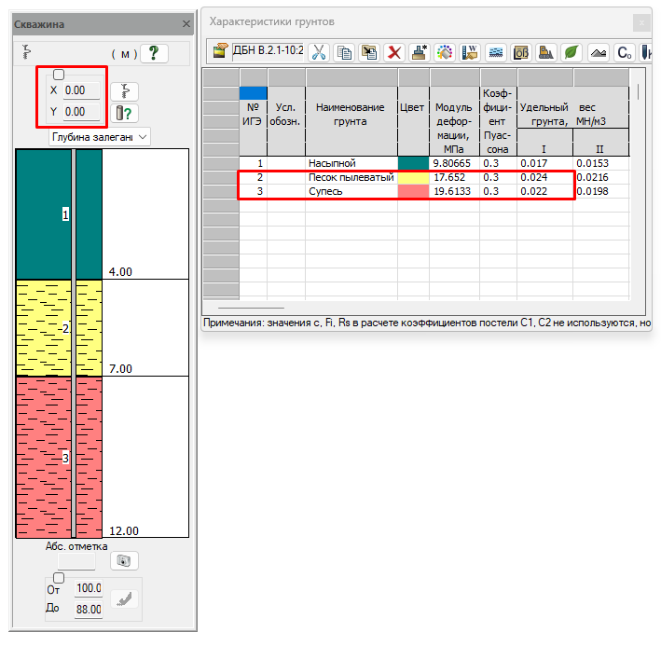Click the red X delete icon

pyautogui.click(x=394, y=52)
